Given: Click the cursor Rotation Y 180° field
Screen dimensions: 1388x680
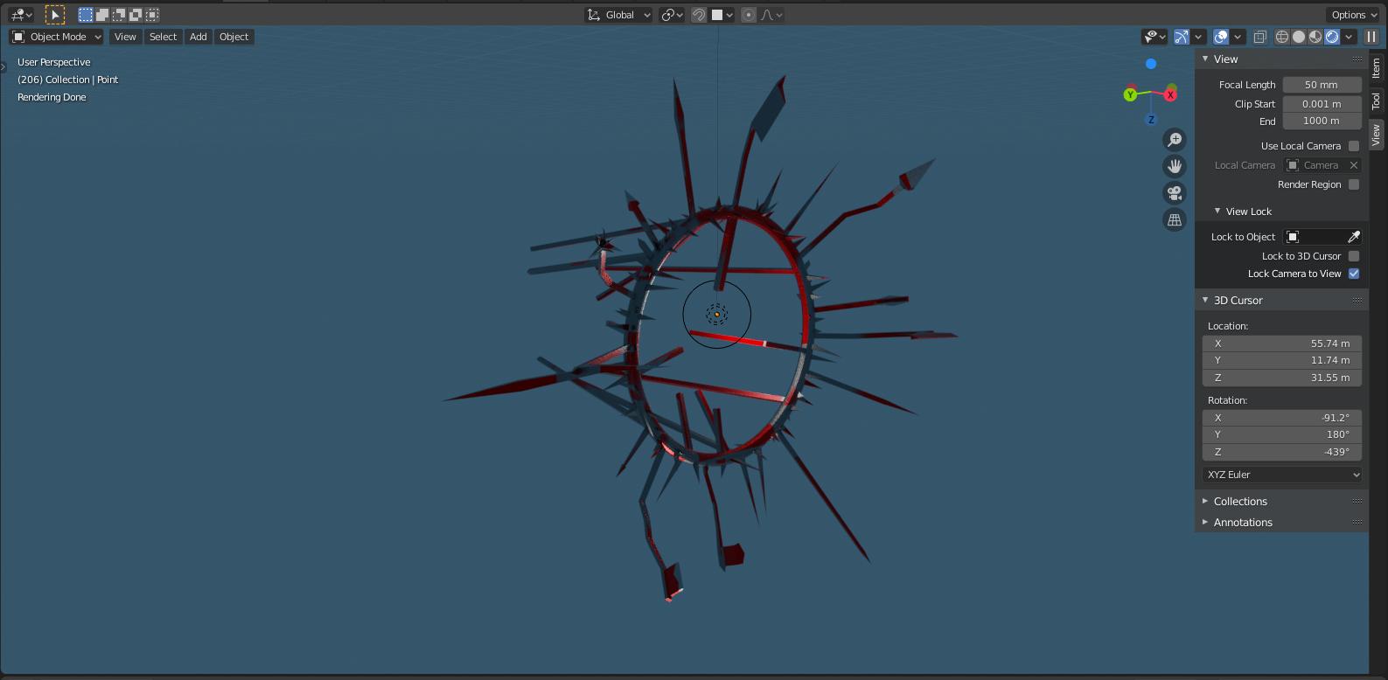Looking at the screenshot, I should [1282, 434].
